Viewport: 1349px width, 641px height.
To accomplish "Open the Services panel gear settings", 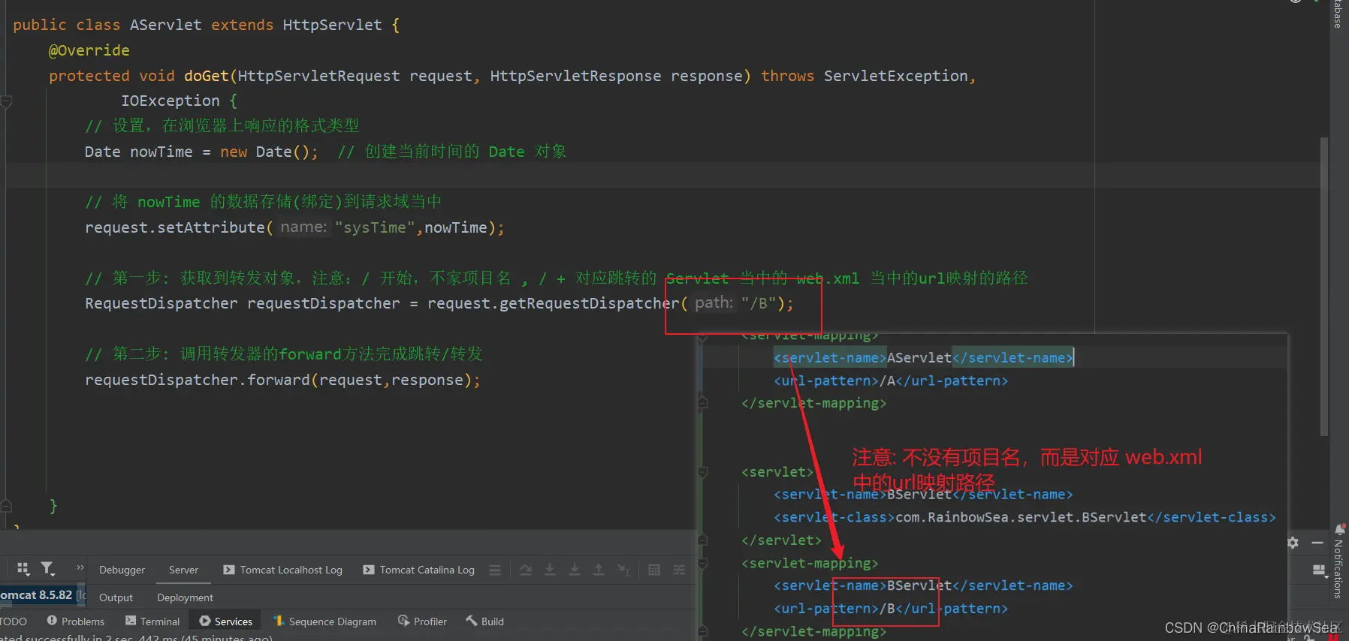I will pyautogui.click(x=1293, y=542).
